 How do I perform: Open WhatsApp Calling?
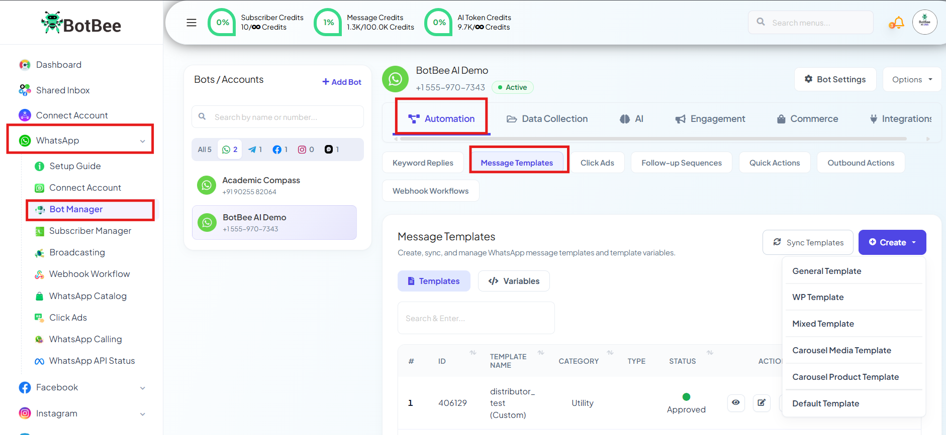85,339
